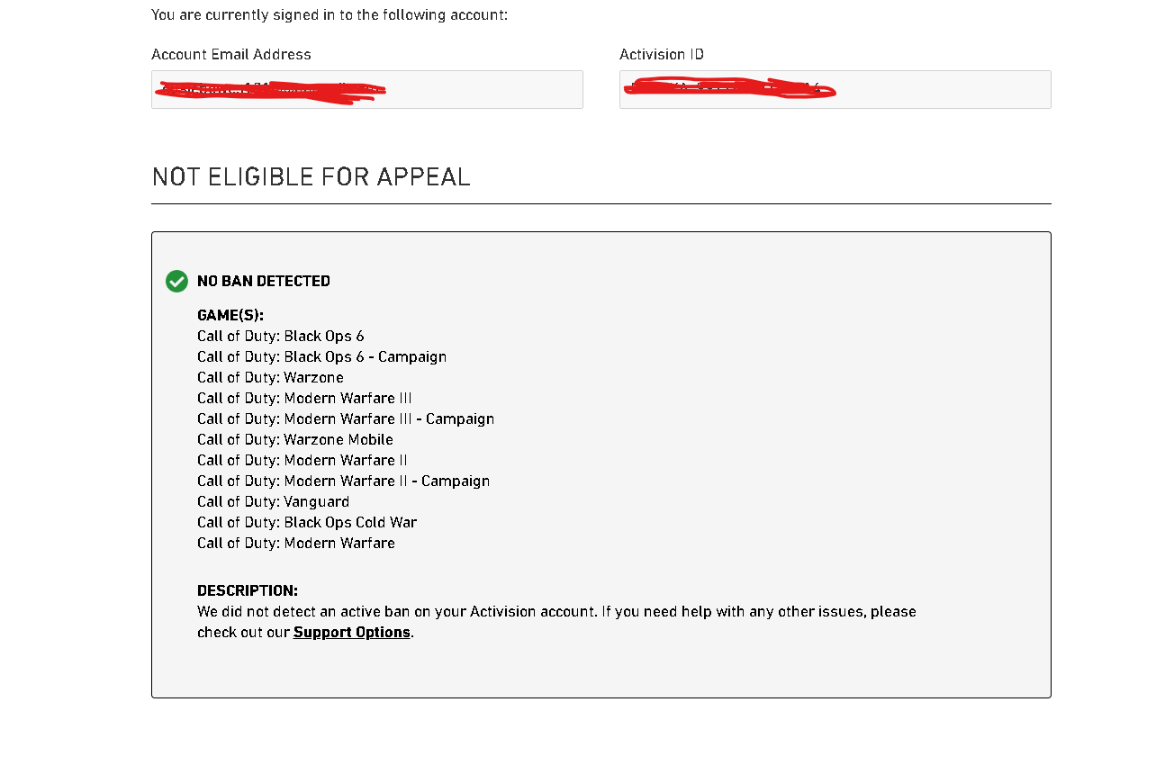Click the Warzone Mobile entry
The height and width of the screenshot is (765, 1165).
294,439
